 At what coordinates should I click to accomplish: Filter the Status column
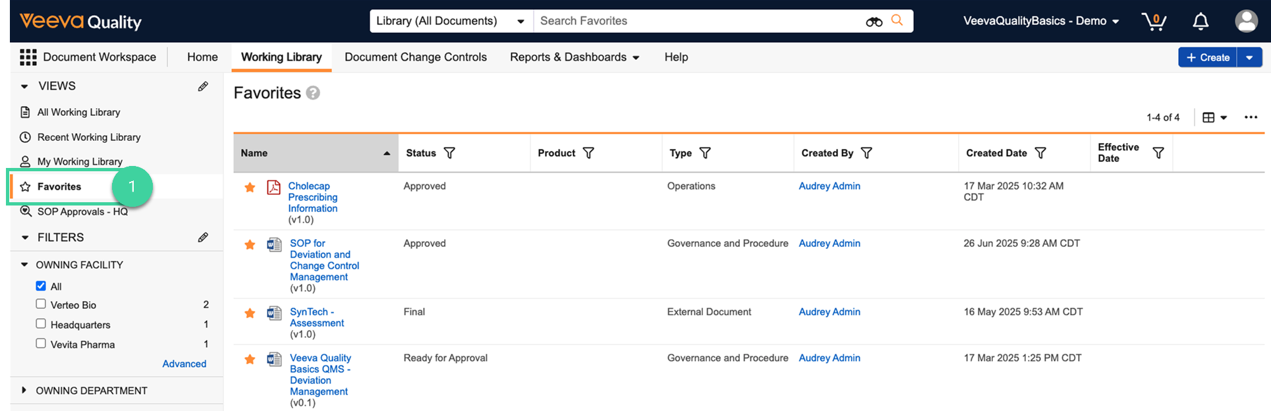pyautogui.click(x=449, y=153)
